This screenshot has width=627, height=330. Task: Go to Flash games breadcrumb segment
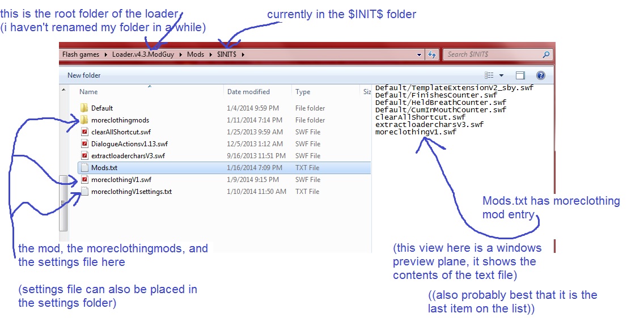(x=81, y=54)
